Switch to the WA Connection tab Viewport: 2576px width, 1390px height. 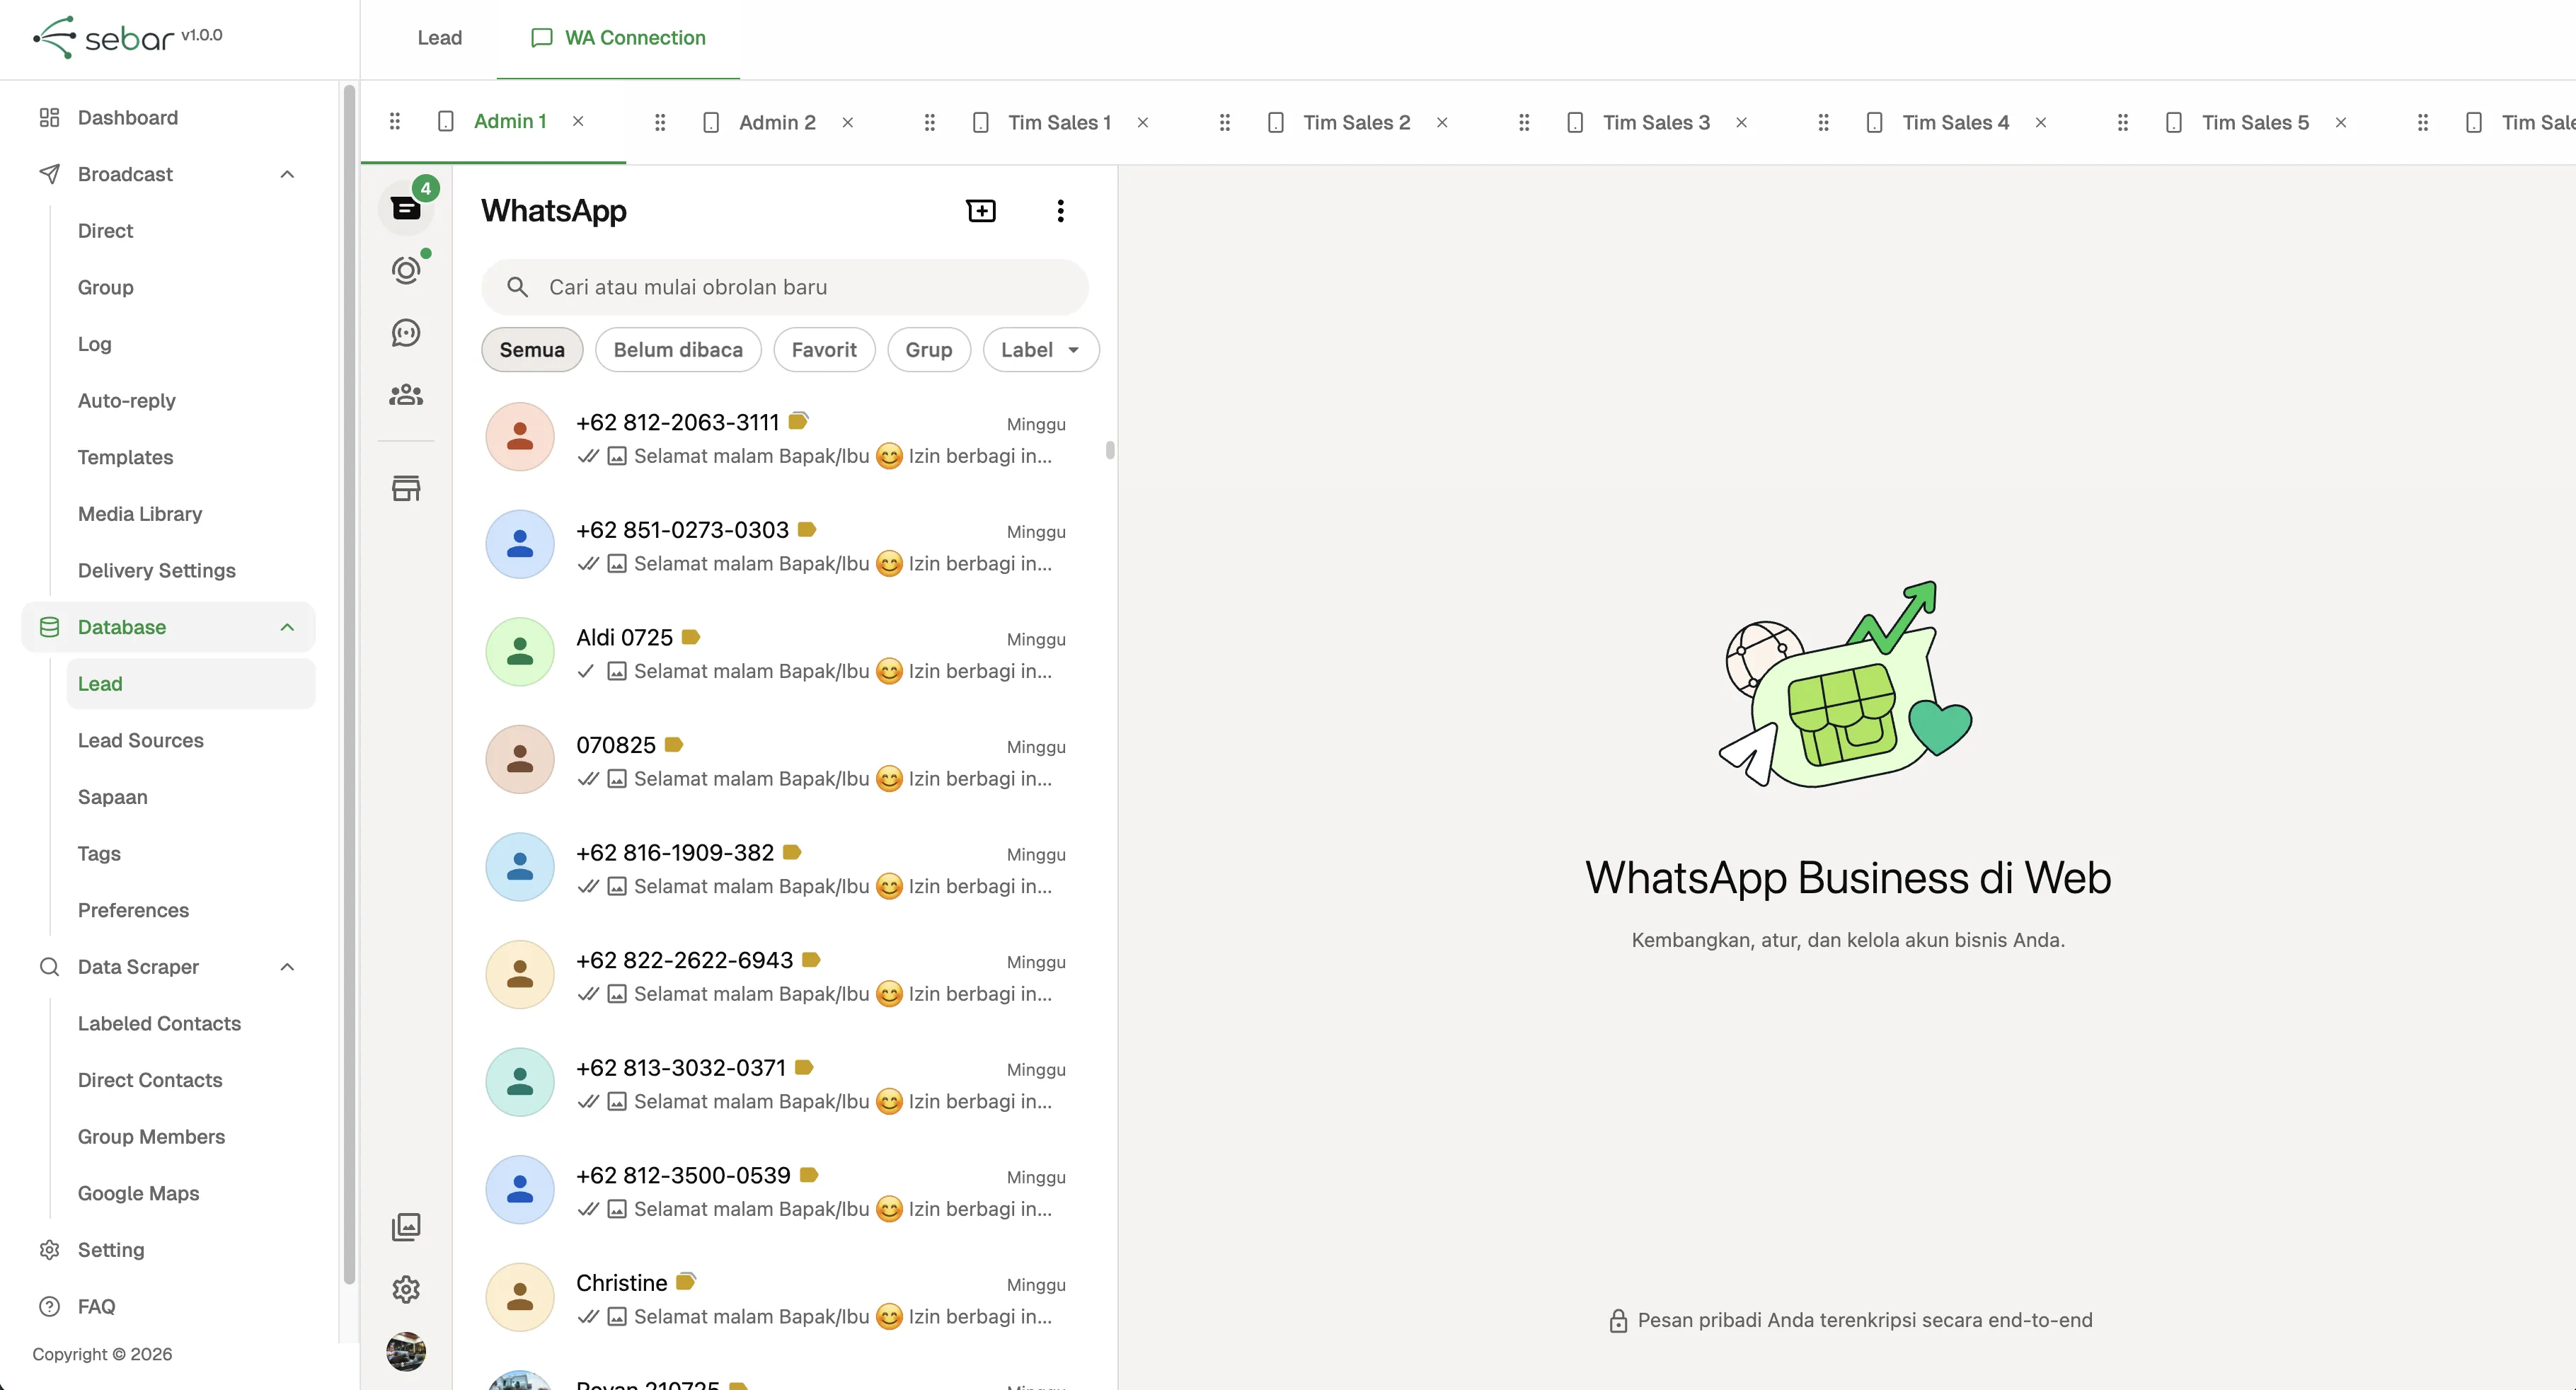[619, 38]
